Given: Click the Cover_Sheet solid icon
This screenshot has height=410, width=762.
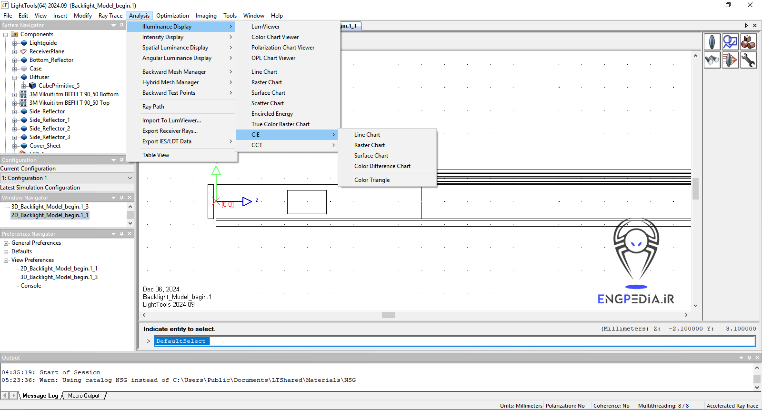Looking at the screenshot, I should pyautogui.click(x=24, y=146).
